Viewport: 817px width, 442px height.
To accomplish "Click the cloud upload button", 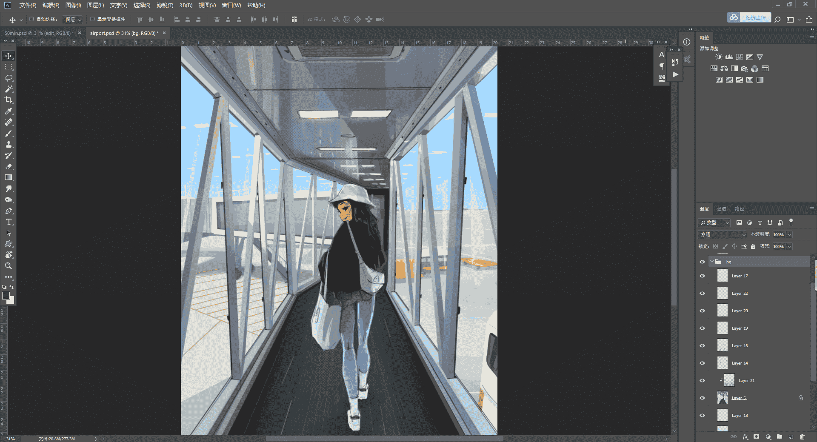I will tap(749, 17).
